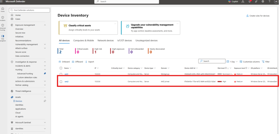The image size is (280, 134).
Task: Open AI agents under Assets
Action: (x=19, y=117)
